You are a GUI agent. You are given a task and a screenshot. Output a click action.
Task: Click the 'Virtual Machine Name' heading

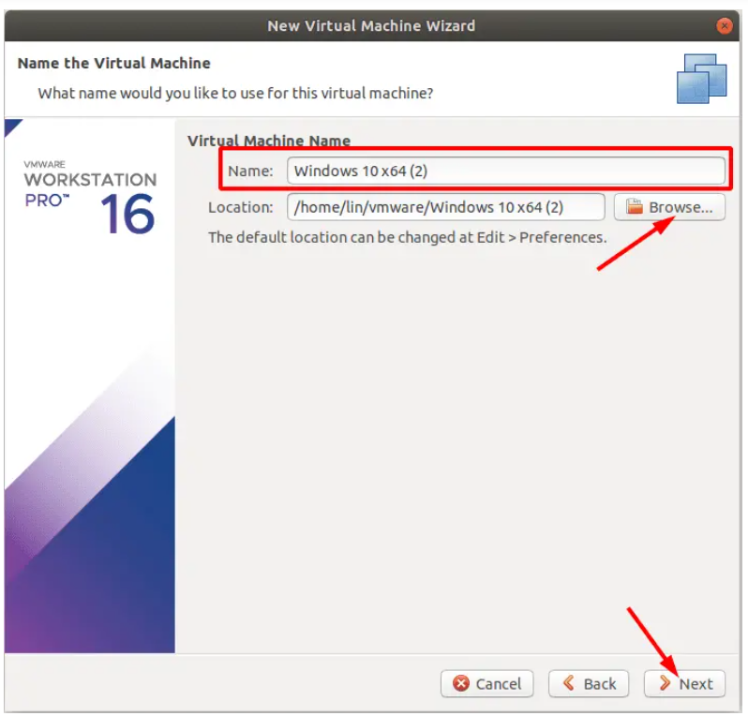pyautogui.click(x=269, y=141)
